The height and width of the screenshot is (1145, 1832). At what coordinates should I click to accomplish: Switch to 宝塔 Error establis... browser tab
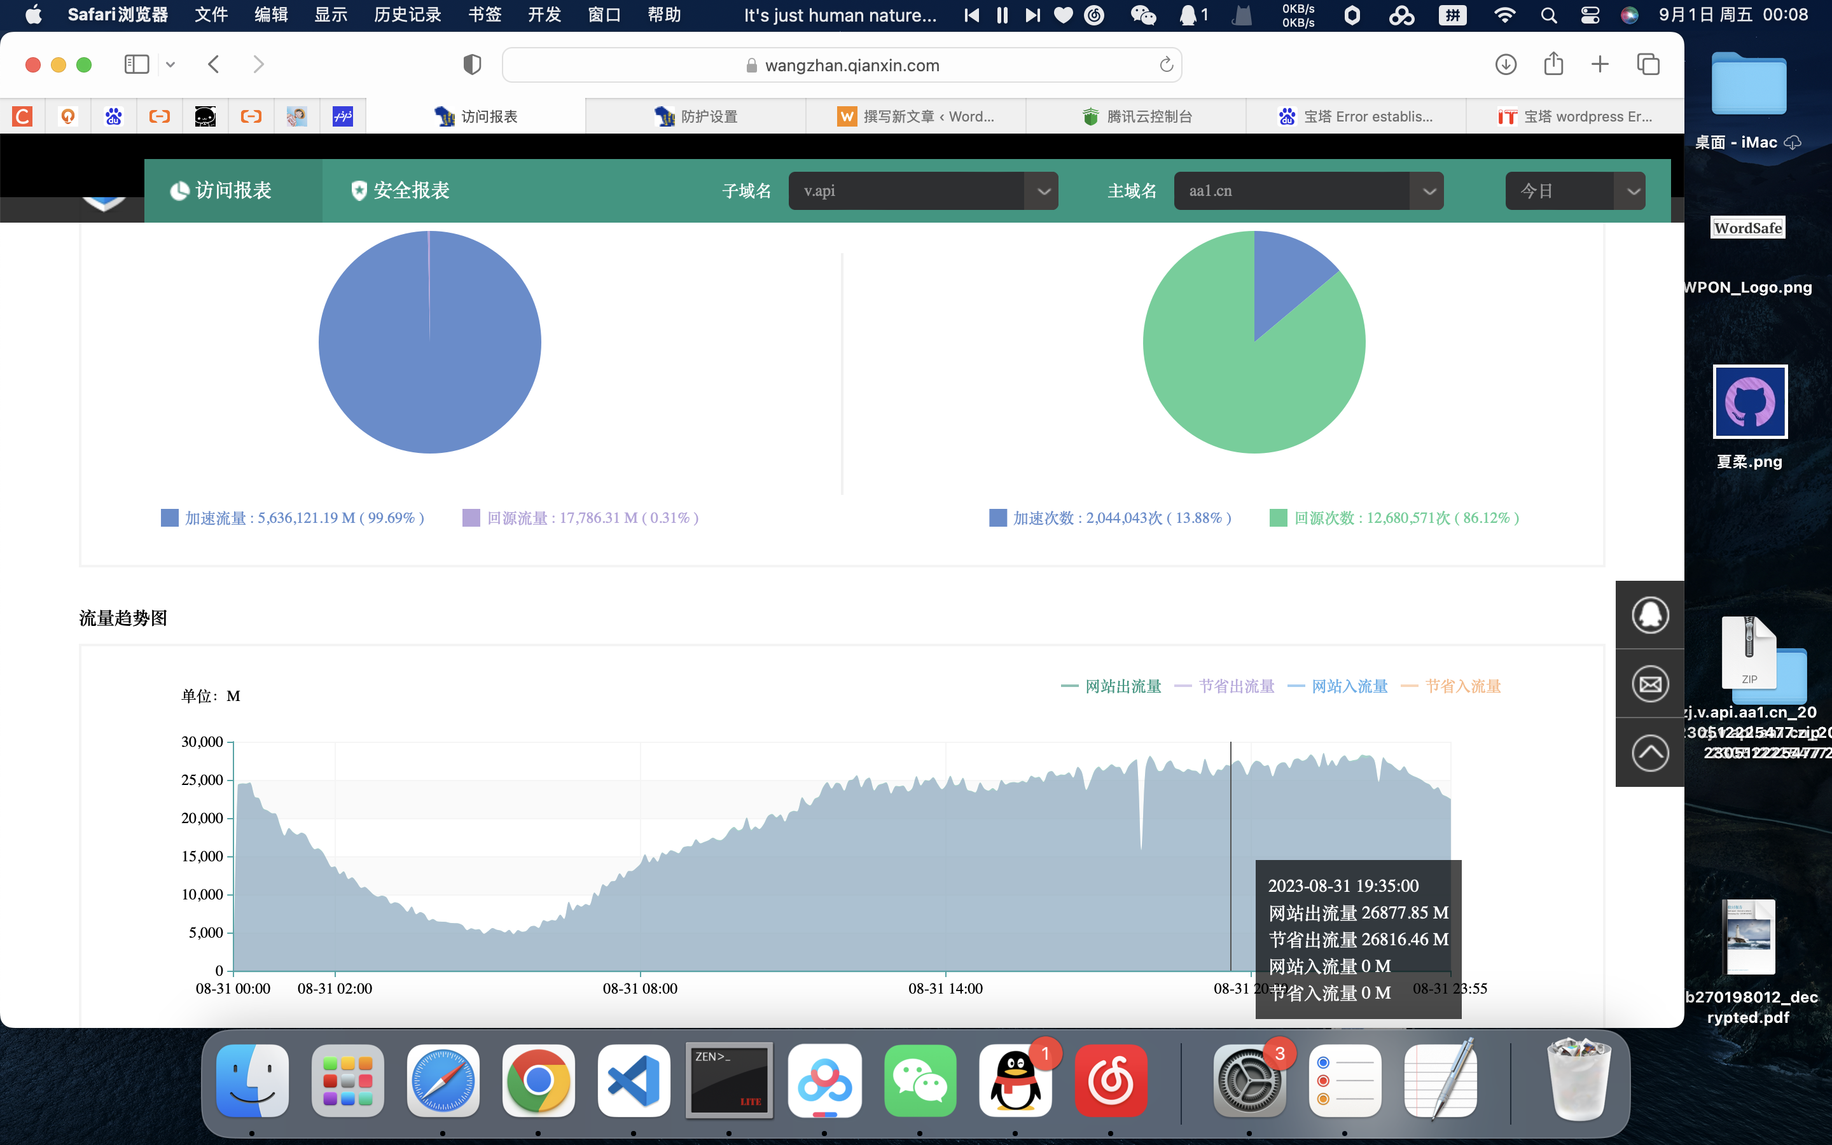1355,116
